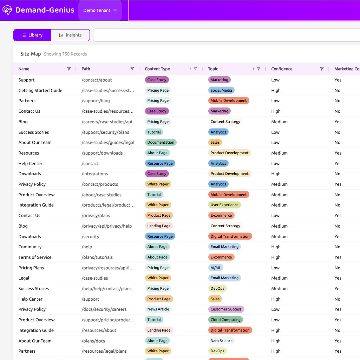Open Topic column three-dot options menu
The width and height of the screenshot is (360, 360).
[254, 69]
